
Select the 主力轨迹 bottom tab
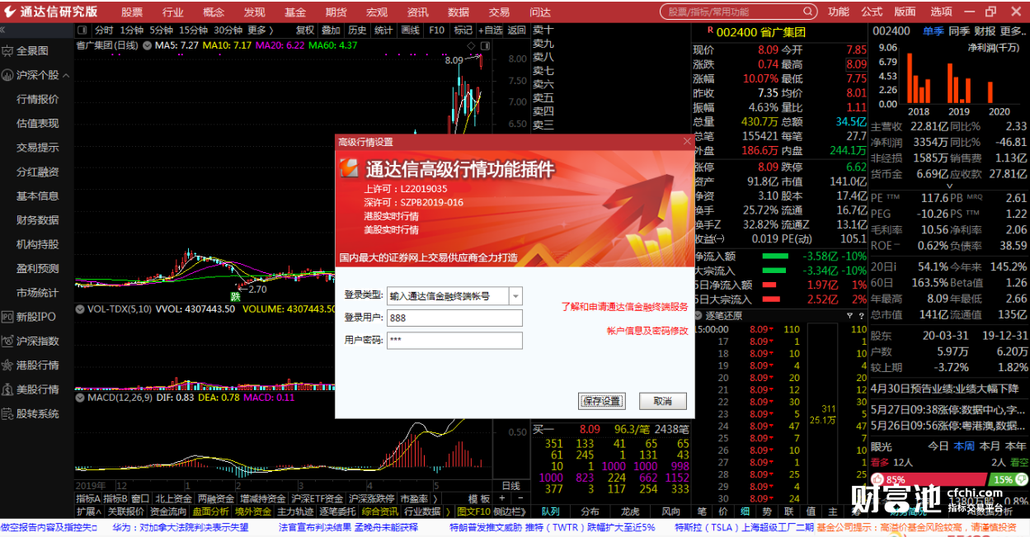(296, 511)
